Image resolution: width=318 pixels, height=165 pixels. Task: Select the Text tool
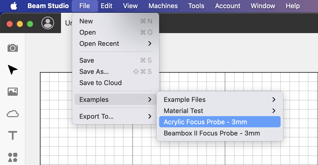point(13,135)
